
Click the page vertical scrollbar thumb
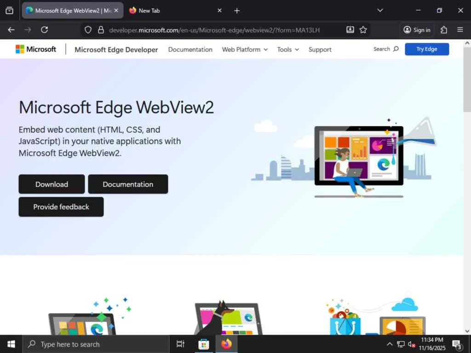(x=467, y=80)
